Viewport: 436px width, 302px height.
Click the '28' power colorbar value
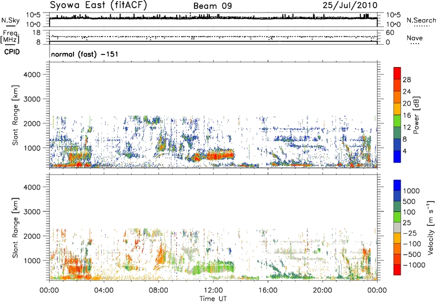(407, 80)
